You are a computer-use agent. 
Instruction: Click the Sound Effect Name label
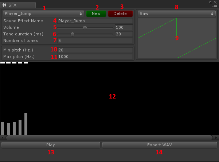point(23,21)
